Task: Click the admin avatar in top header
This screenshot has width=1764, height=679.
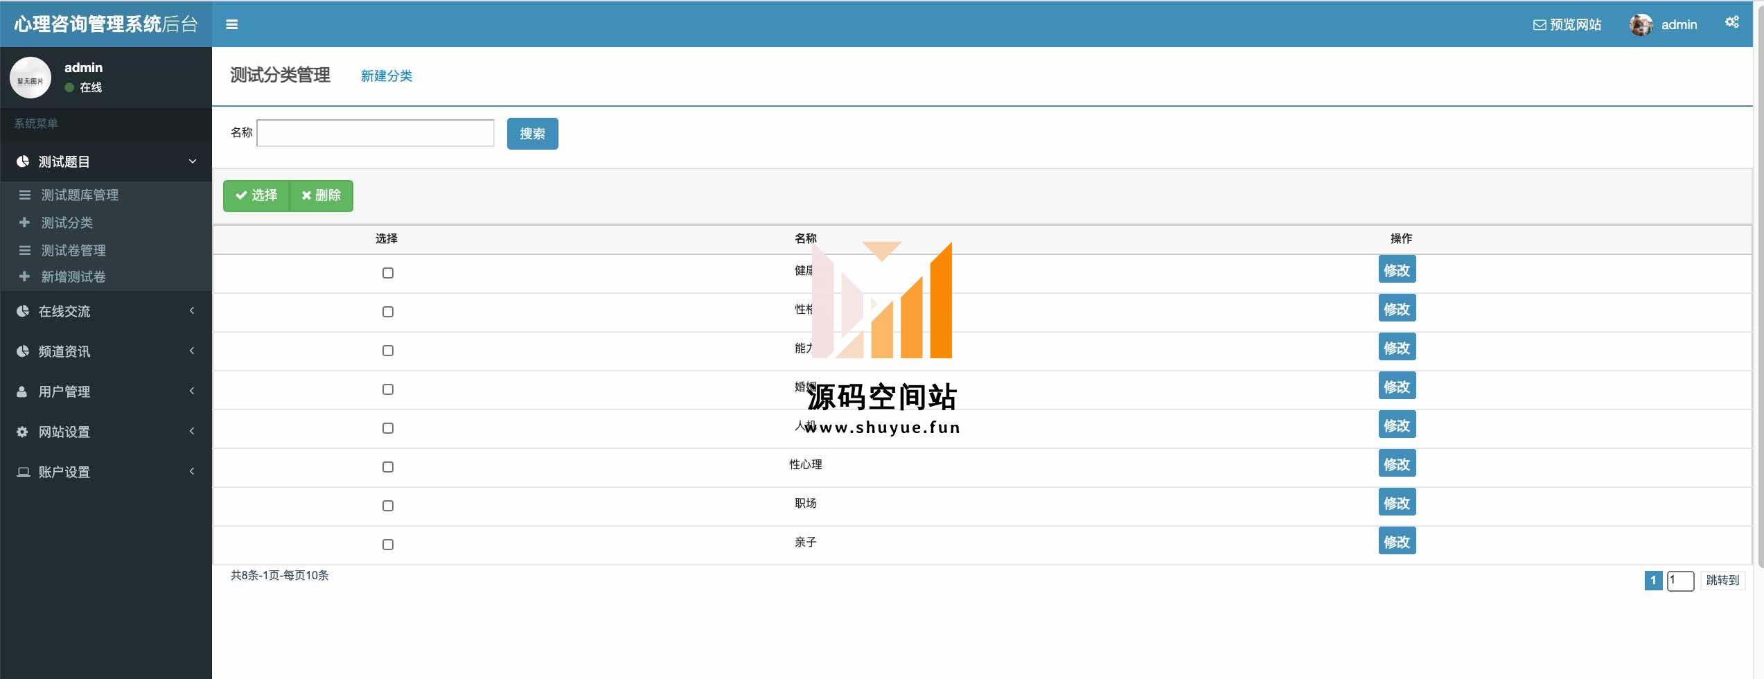Action: pos(1641,25)
